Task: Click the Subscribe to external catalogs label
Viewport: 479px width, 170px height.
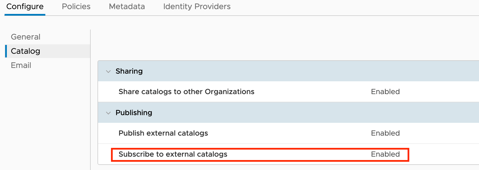Action: 173,154
